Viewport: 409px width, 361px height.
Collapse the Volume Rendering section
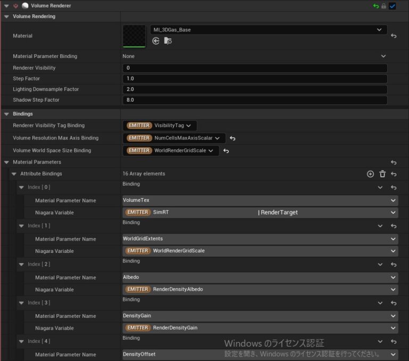(6, 17)
